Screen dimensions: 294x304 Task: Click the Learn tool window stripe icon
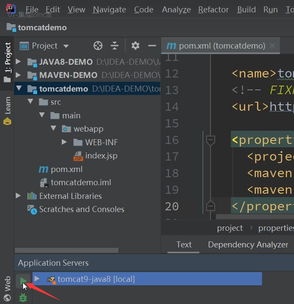click(x=7, y=122)
